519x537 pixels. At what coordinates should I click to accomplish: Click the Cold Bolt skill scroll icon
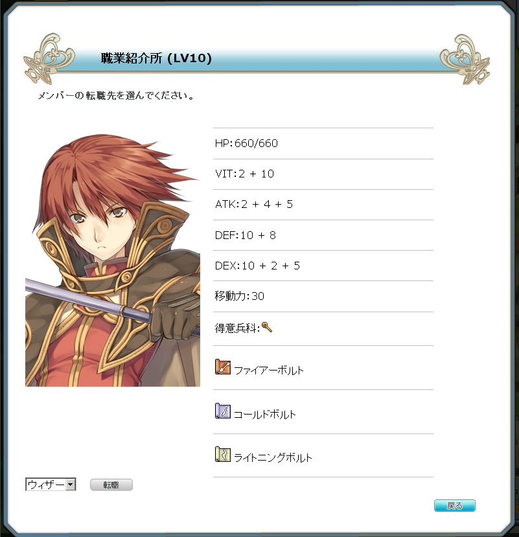(x=223, y=411)
